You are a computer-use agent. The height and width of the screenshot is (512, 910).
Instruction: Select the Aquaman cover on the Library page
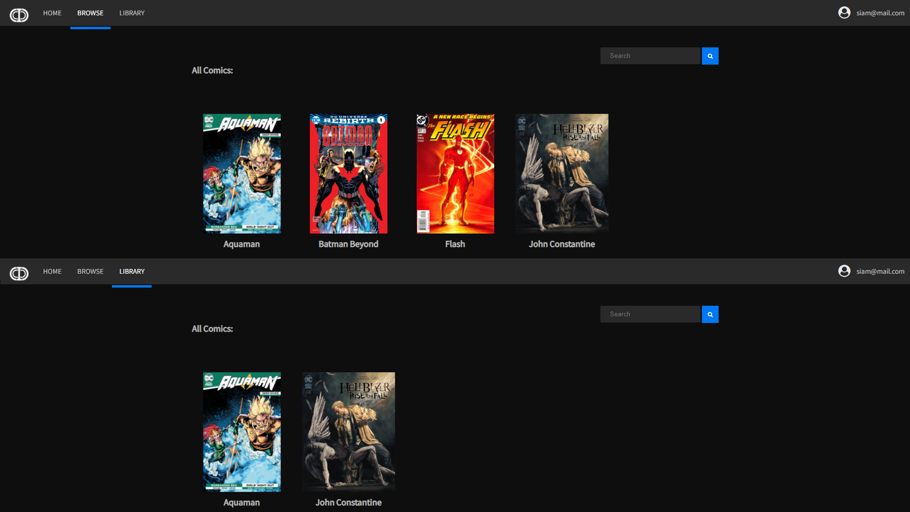tap(242, 432)
